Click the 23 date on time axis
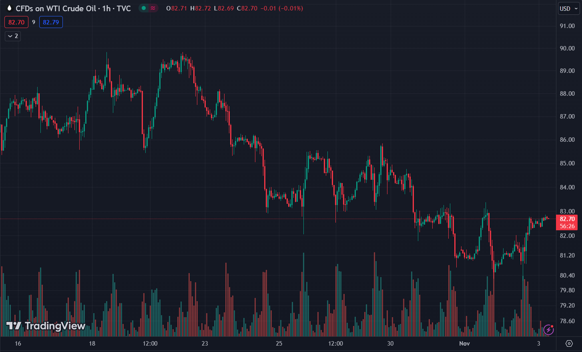This screenshot has height=352, width=582. 205,344
